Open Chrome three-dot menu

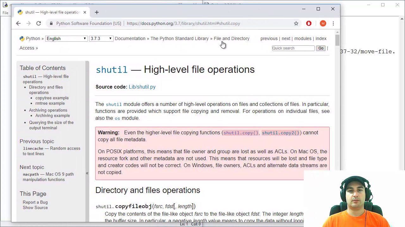(333, 23)
